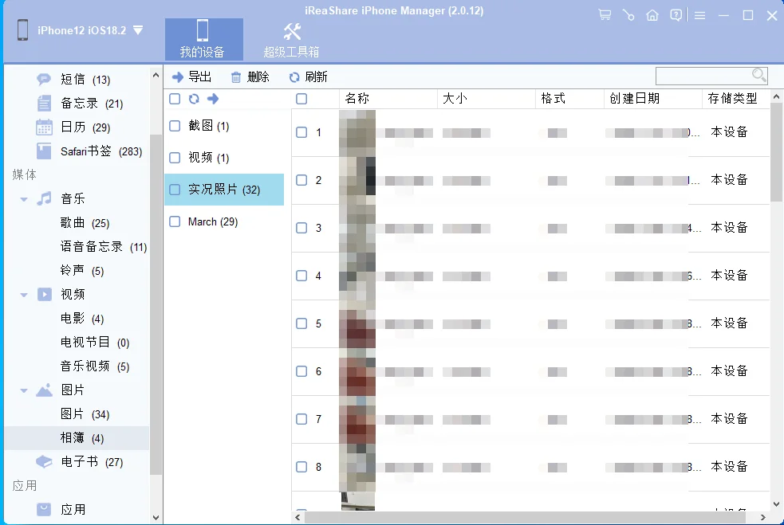Open the shopping cart store icon
This screenshot has height=525, width=784.
click(x=604, y=14)
